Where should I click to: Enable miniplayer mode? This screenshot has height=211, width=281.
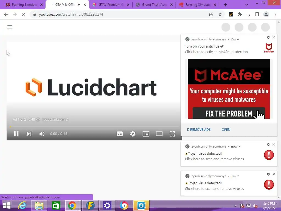(146, 134)
